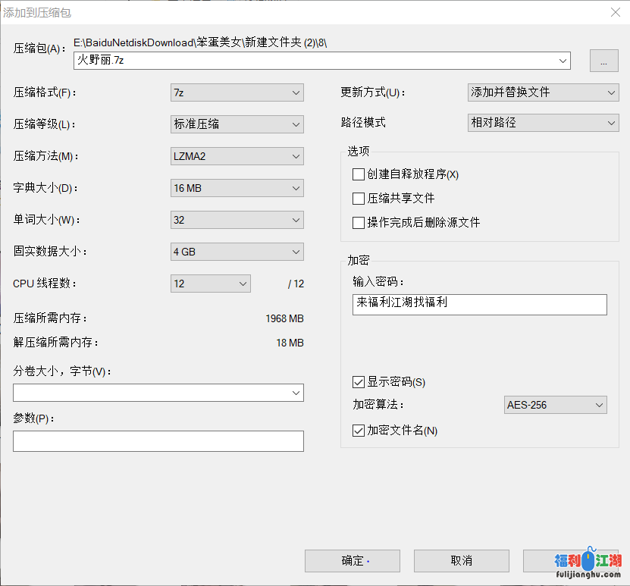Screen dimensions: 630x586
Task: Click the 确定 confirm button
Action: [352, 561]
